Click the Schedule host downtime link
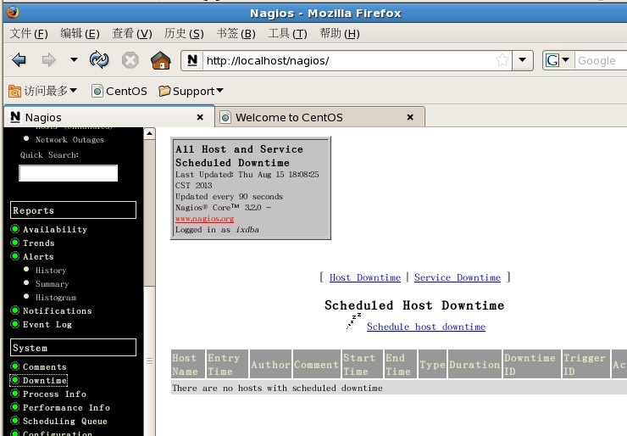Image resolution: width=627 pixels, height=436 pixels. click(425, 327)
